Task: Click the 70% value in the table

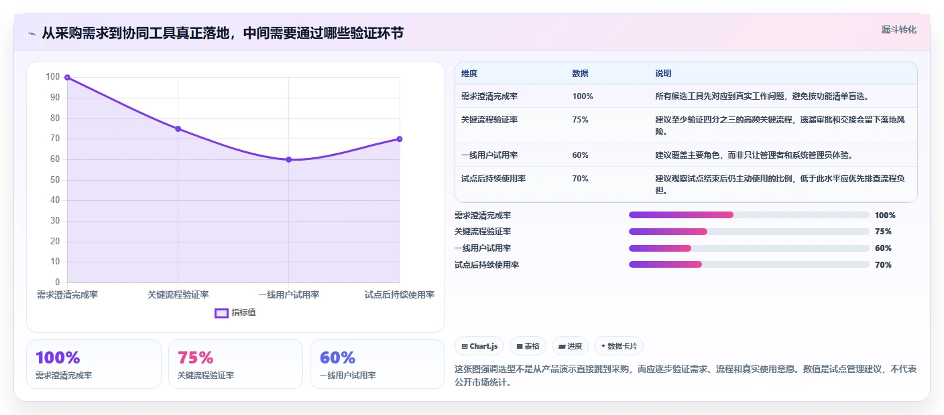Action: [x=581, y=179]
